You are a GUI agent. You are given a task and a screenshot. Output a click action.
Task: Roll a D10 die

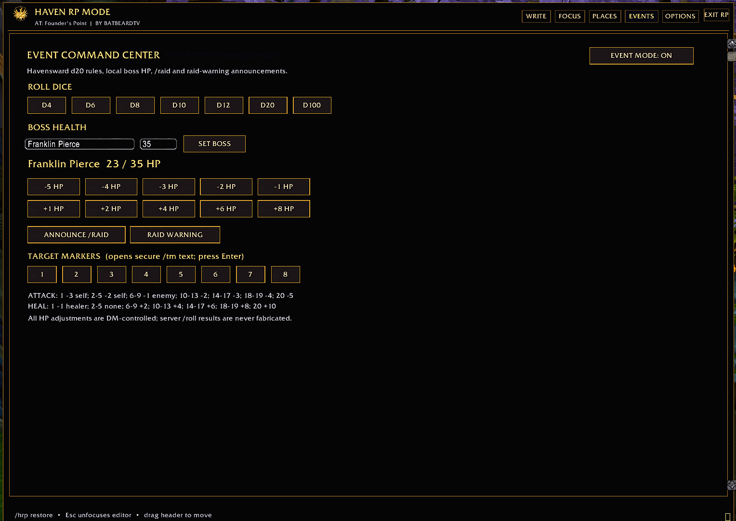pyautogui.click(x=179, y=105)
